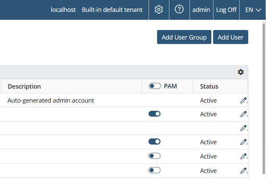Click the pencil icon in last row
The image size is (266, 179).
click(243, 171)
